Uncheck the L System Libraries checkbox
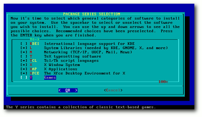The image size is (202, 117). (24, 48)
